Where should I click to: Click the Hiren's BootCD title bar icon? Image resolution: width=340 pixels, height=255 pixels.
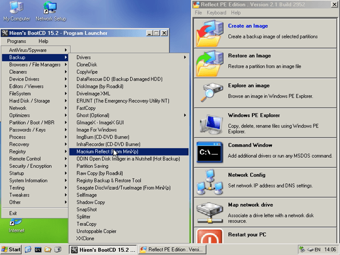click(5, 33)
